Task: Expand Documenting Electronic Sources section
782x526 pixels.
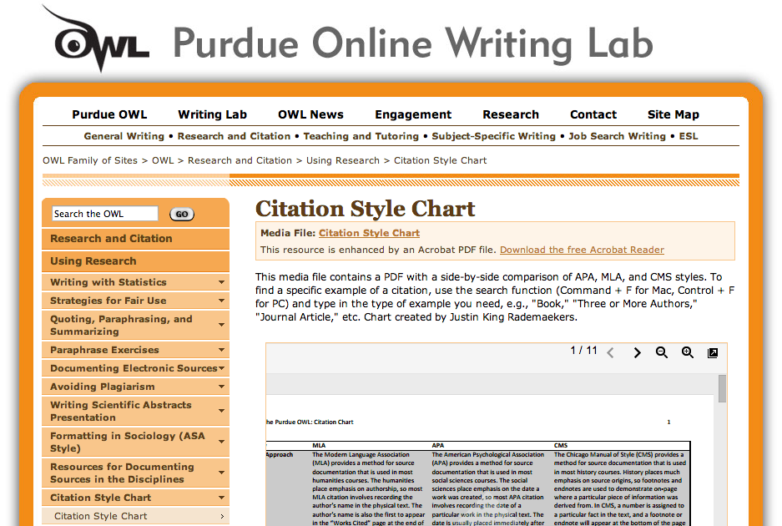Action: pyautogui.click(x=136, y=368)
